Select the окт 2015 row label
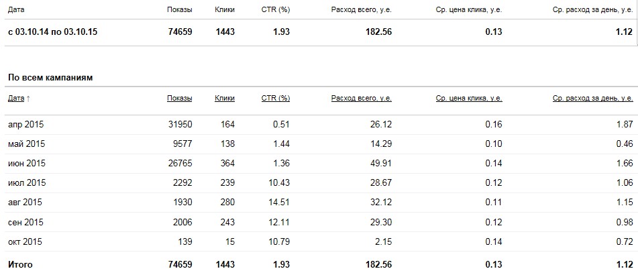The width and height of the screenshot is (638, 277). [25, 241]
